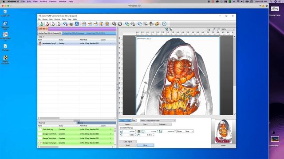The height and width of the screenshot is (159, 284).
Task: Click the scale percentage stepper arrows
Action: pyautogui.click(x=175, y=131)
